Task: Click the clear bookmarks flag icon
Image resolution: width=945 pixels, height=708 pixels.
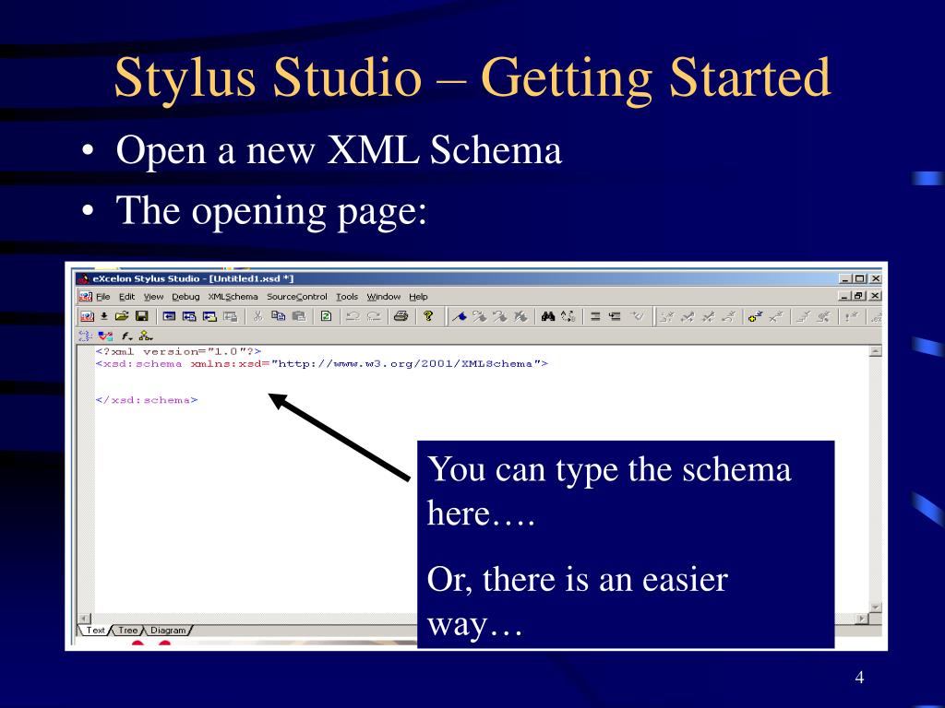Action: click(x=520, y=316)
